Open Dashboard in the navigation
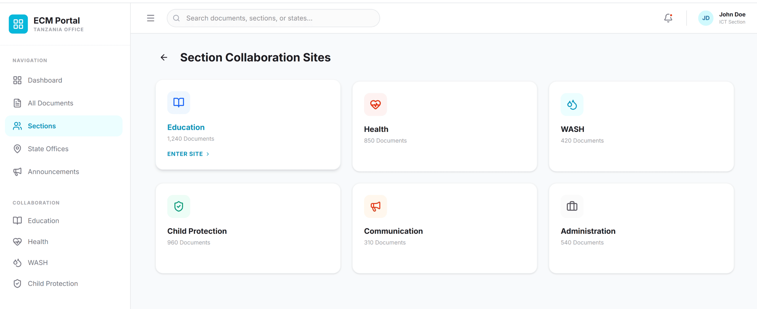This screenshot has width=757, height=309. click(45, 80)
